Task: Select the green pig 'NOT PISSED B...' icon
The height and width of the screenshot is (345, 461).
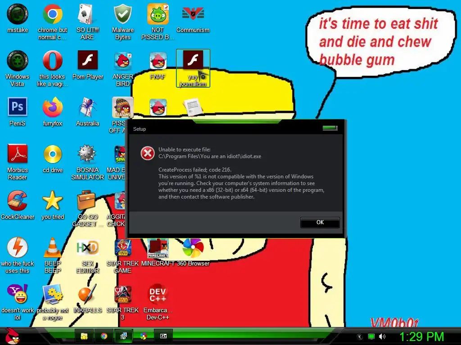Action: point(158,22)
